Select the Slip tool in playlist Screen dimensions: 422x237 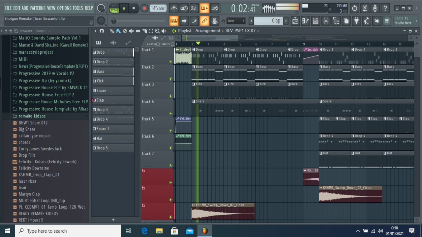point(138,31)
